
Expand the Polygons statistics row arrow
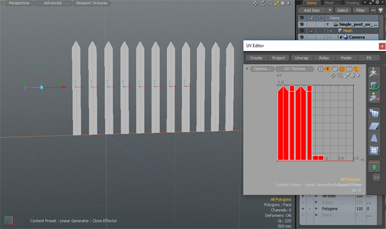point(317,209)
